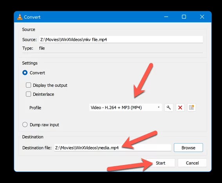This screenshot has width=222, height=183.
Task: Click the Cancel button
Action: [x=192, y=163]
